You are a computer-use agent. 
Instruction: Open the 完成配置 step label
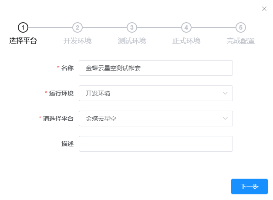tap(241, 41)
